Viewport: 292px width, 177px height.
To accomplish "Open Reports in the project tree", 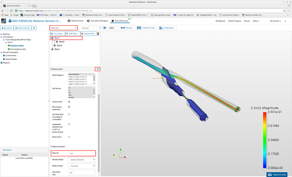I will click(x=6, y=63).
